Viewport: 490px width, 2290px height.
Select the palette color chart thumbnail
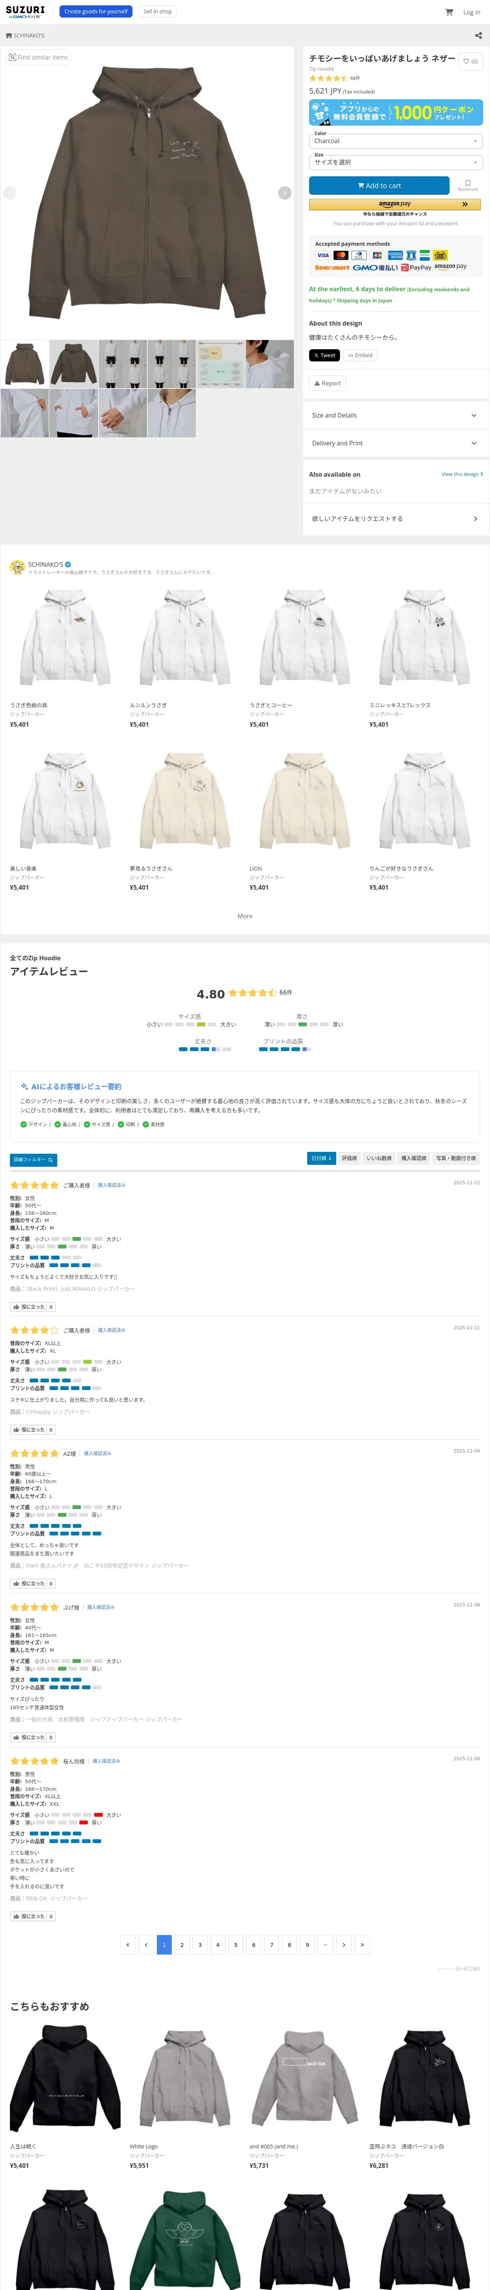[221, 364]
